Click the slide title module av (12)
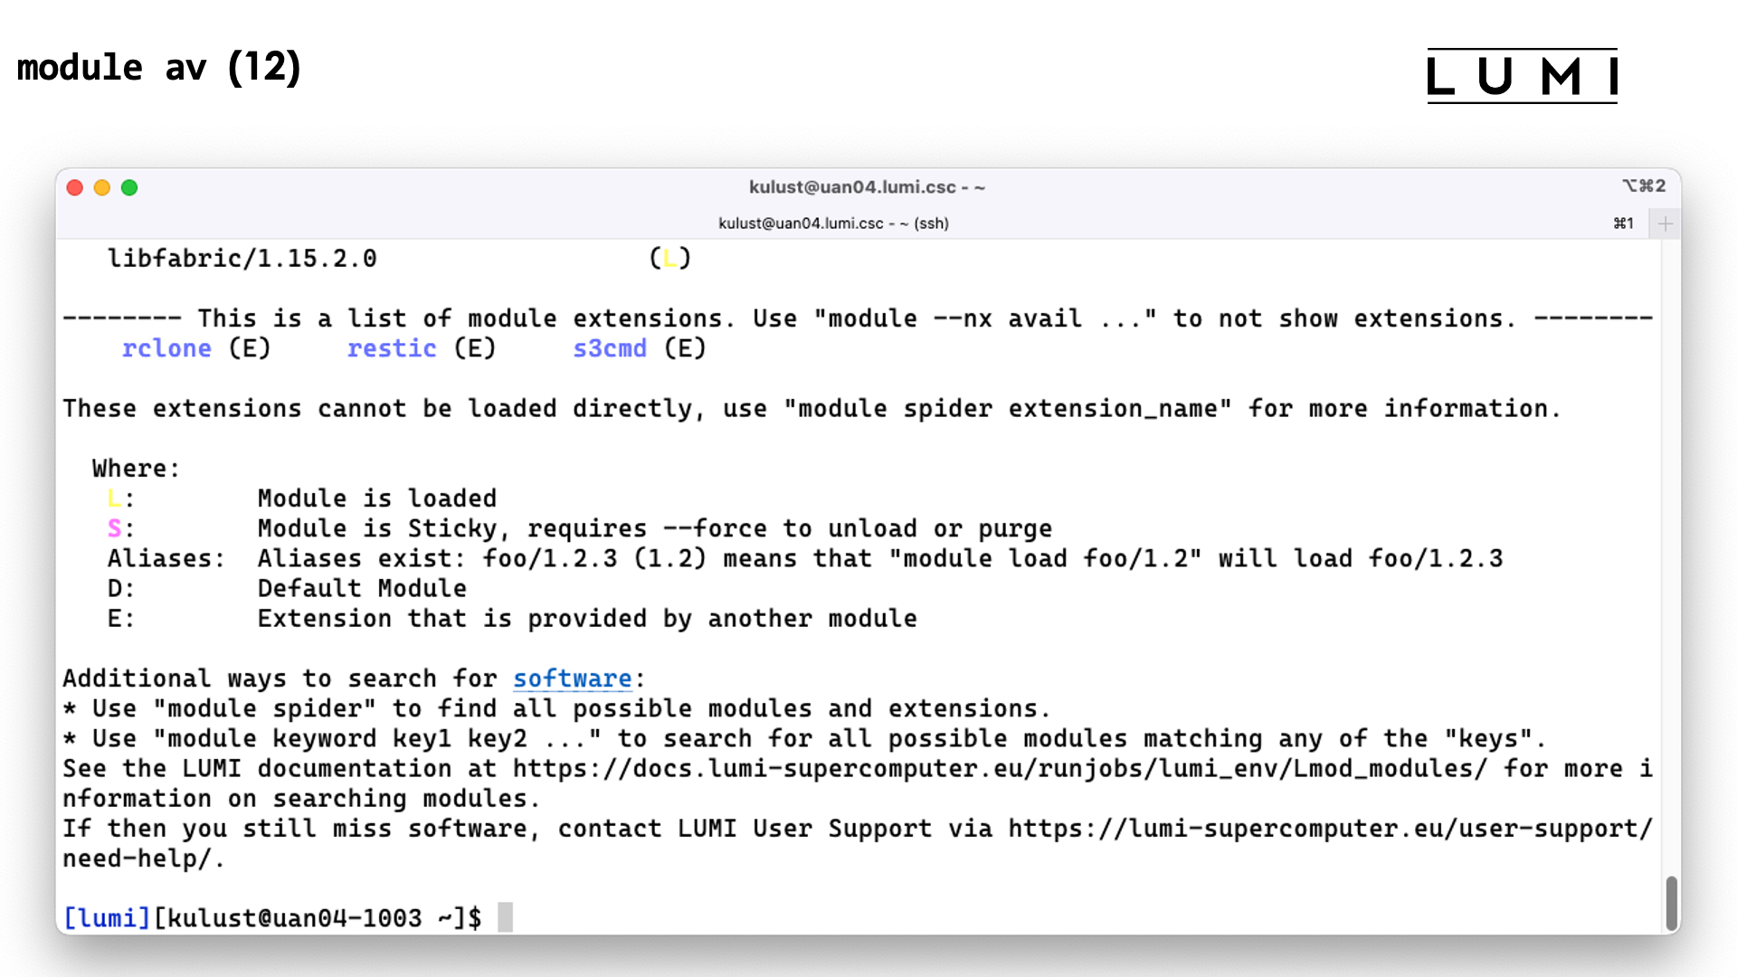The width and height of the screenshot is (1737, 977). point(159,68)
